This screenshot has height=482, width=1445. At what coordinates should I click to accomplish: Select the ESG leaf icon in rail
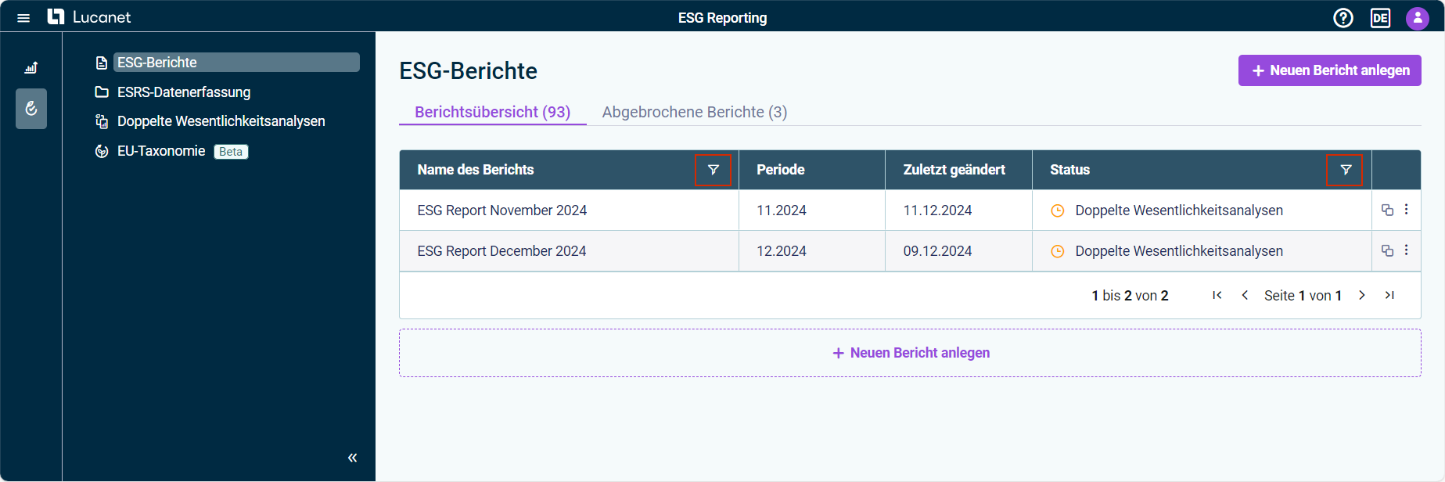coord(31,109)
